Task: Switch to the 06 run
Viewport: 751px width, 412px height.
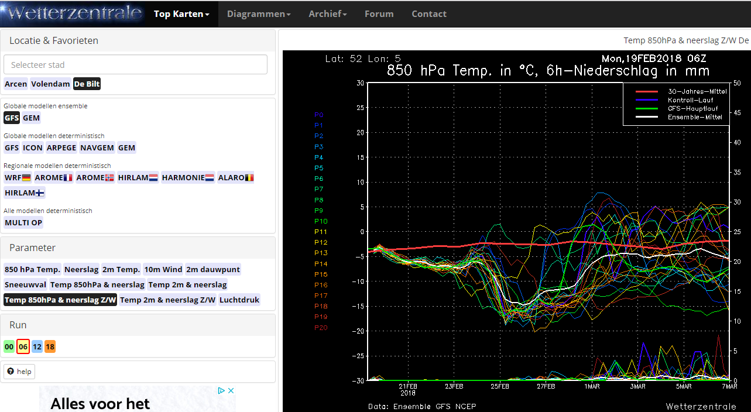Action: click(23, 346)
